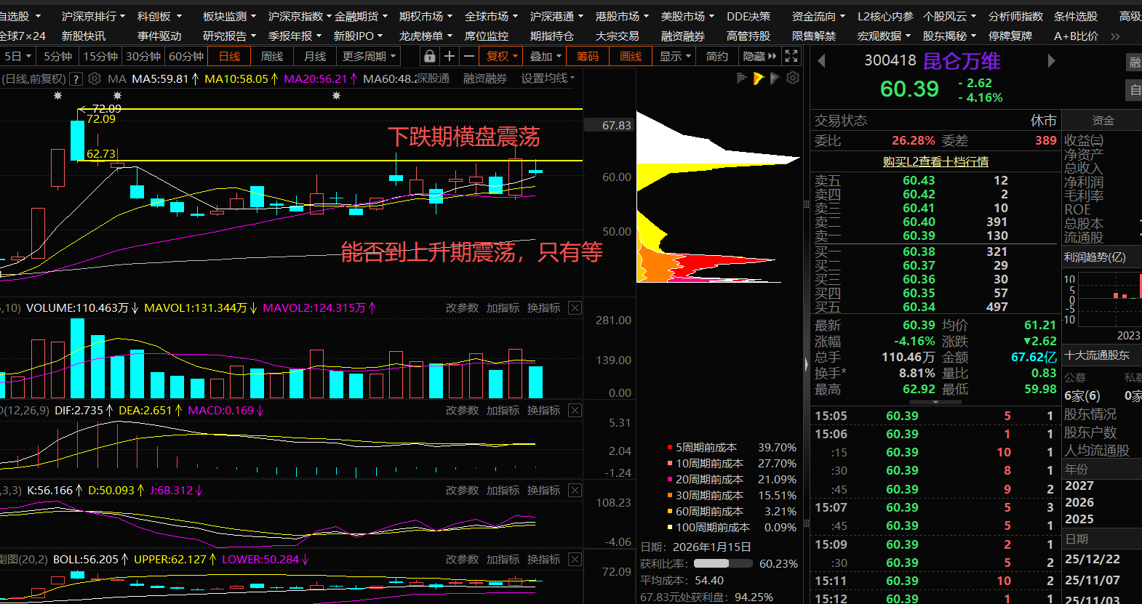This screenshot has width=1142, height=604.
Task: Select the 月线 monthly period
Action: point(314,56)
